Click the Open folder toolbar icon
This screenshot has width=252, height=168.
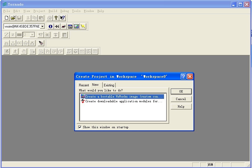13,18
